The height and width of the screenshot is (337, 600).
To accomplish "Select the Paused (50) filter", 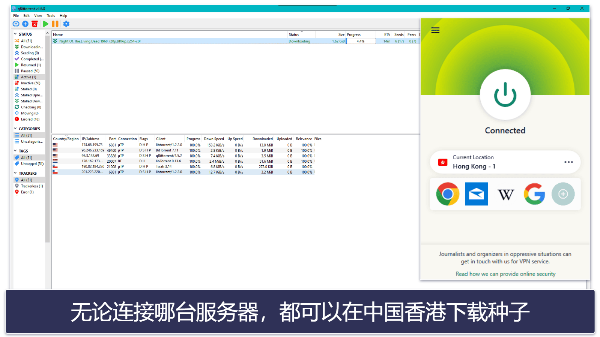I will (29, 71).
